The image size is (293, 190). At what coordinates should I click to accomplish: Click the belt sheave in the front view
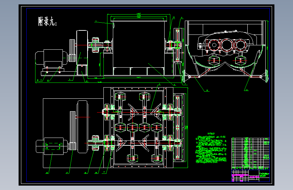[72, 50]
